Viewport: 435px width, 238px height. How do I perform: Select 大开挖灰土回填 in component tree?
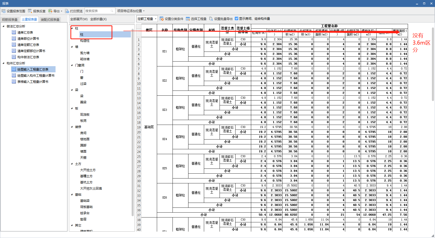(91, 189)
